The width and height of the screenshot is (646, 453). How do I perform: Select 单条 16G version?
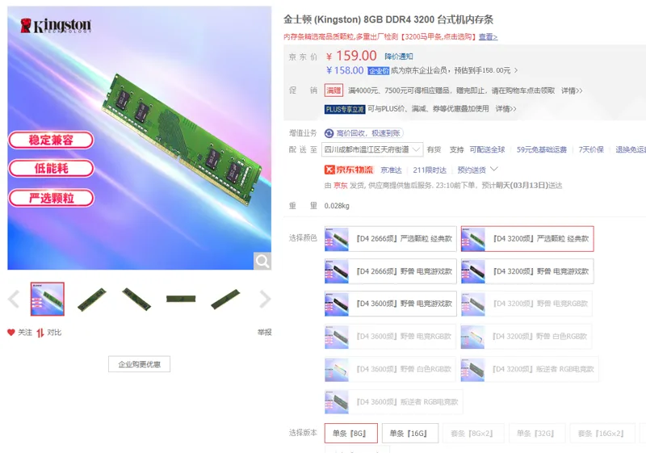(410, 434)
